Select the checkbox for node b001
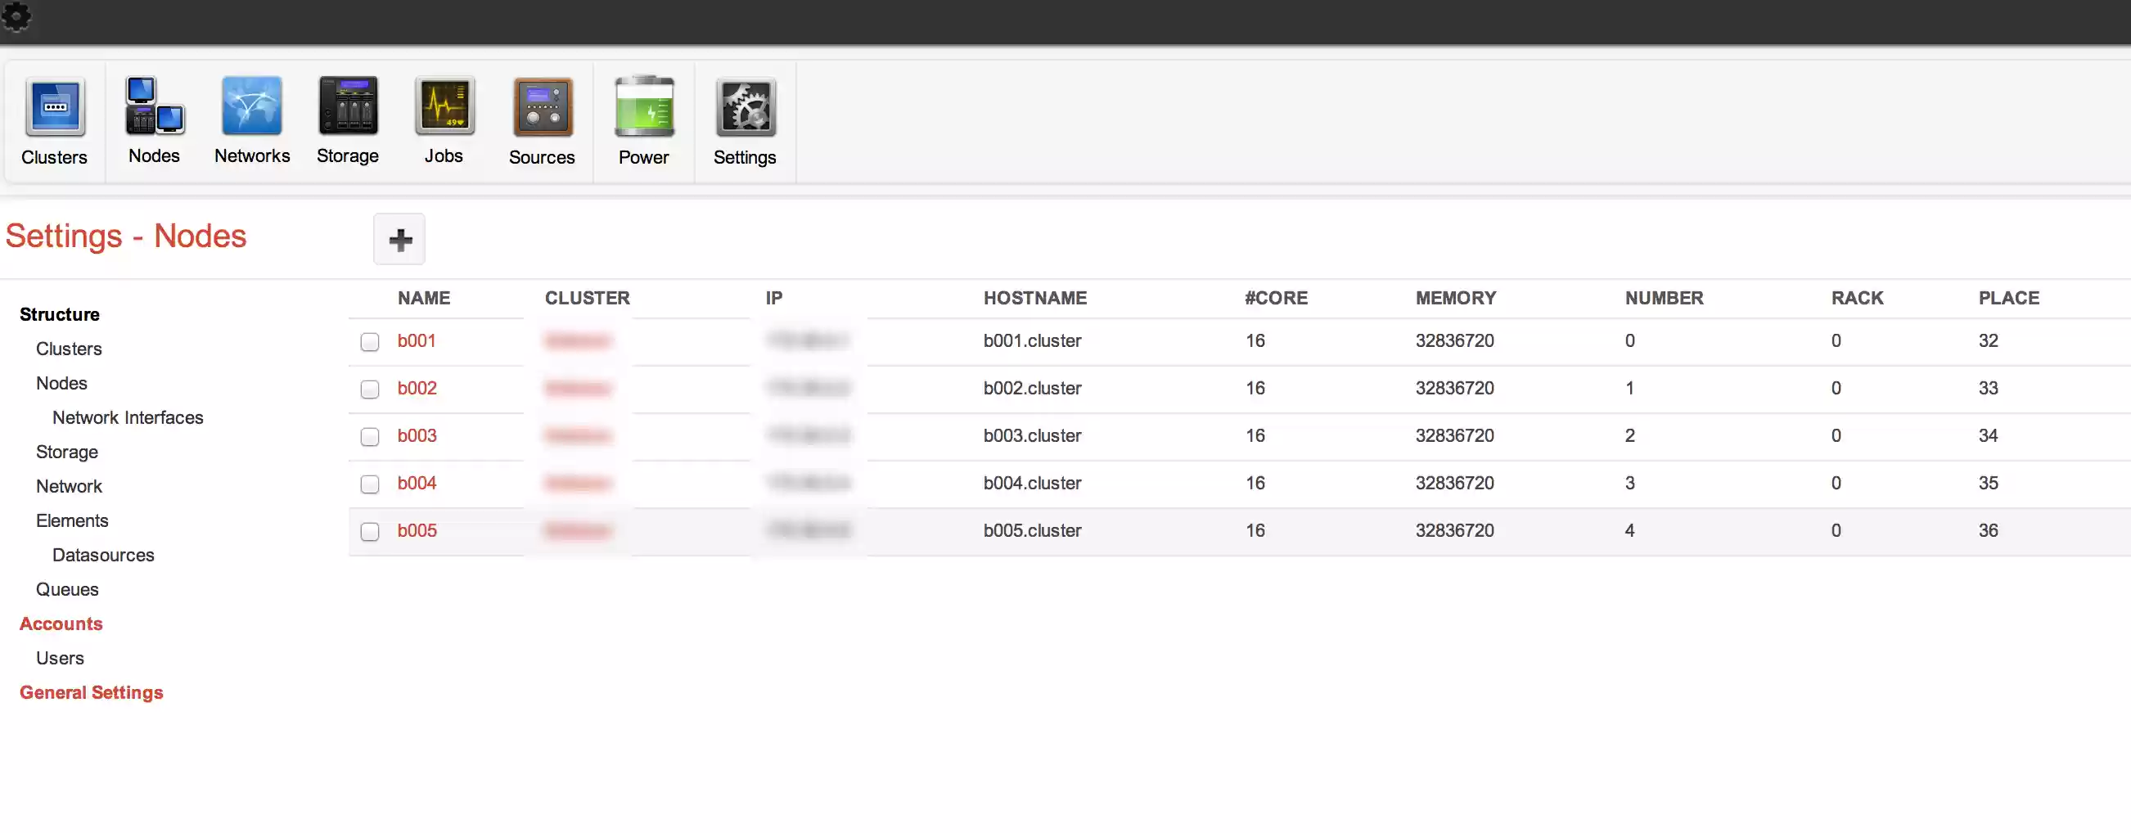Viewport: 2131px width, 833px height. pyautogui.click(x=370, y=341)
